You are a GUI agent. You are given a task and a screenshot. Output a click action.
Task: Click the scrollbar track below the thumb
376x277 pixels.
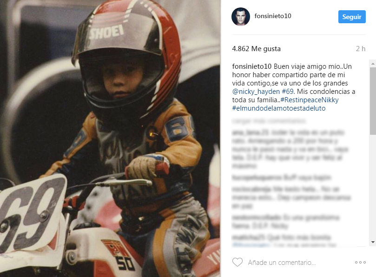pyautogui.click(x=373, y=187)
